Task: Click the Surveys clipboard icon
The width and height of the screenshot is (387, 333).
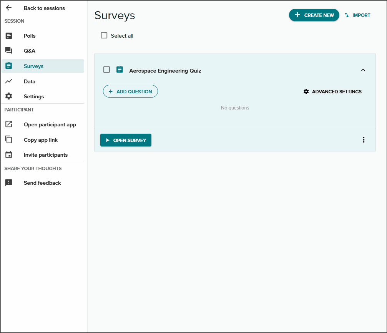Action: (8, 66)
